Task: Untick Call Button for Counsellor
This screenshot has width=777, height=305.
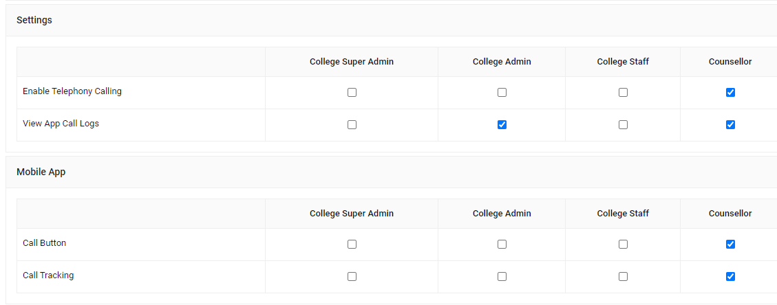Action: pyautogui.click(x=730, y=244)
